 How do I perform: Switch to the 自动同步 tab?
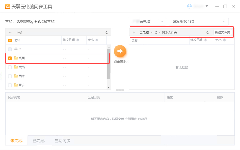coord(62,140)
